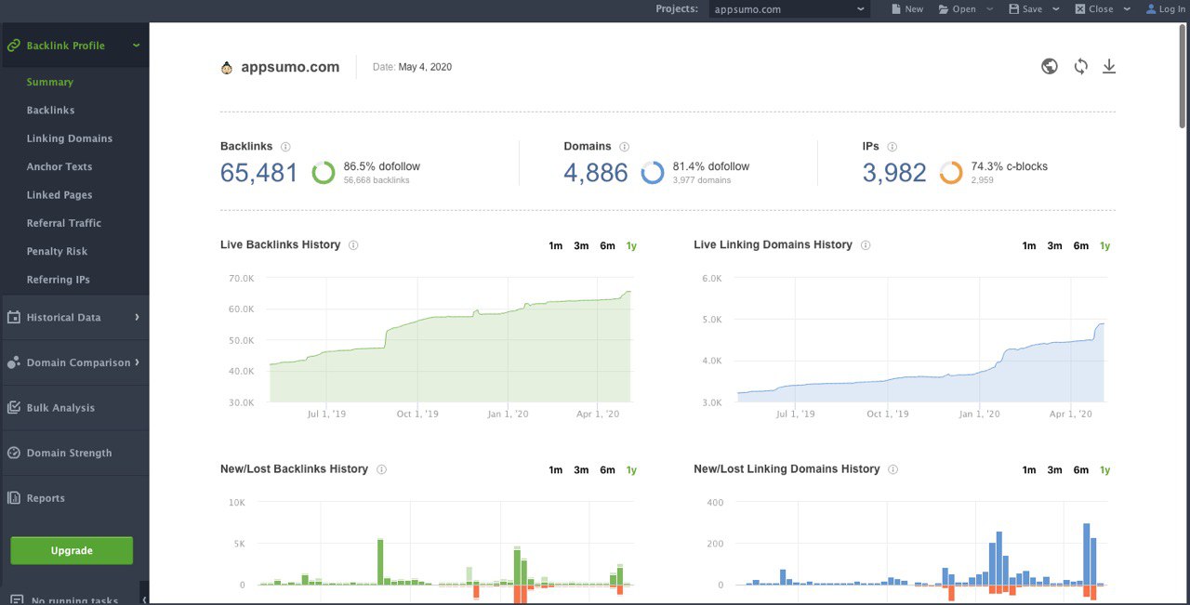Open Referring IPs in the sidebar

coord(59,280)
